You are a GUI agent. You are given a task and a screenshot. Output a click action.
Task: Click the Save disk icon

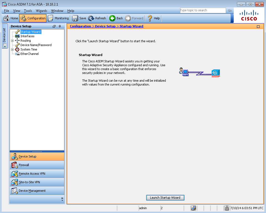[75, 18]
